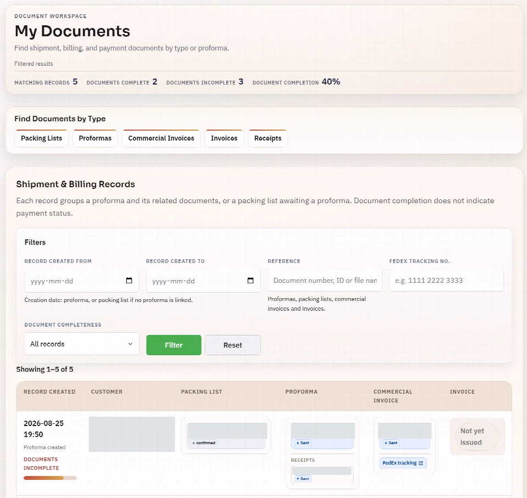The width and height of the screenshot is (527, 498).
Task: Click the Documents Incomplete status label
Action: click(x=41, y=464)
